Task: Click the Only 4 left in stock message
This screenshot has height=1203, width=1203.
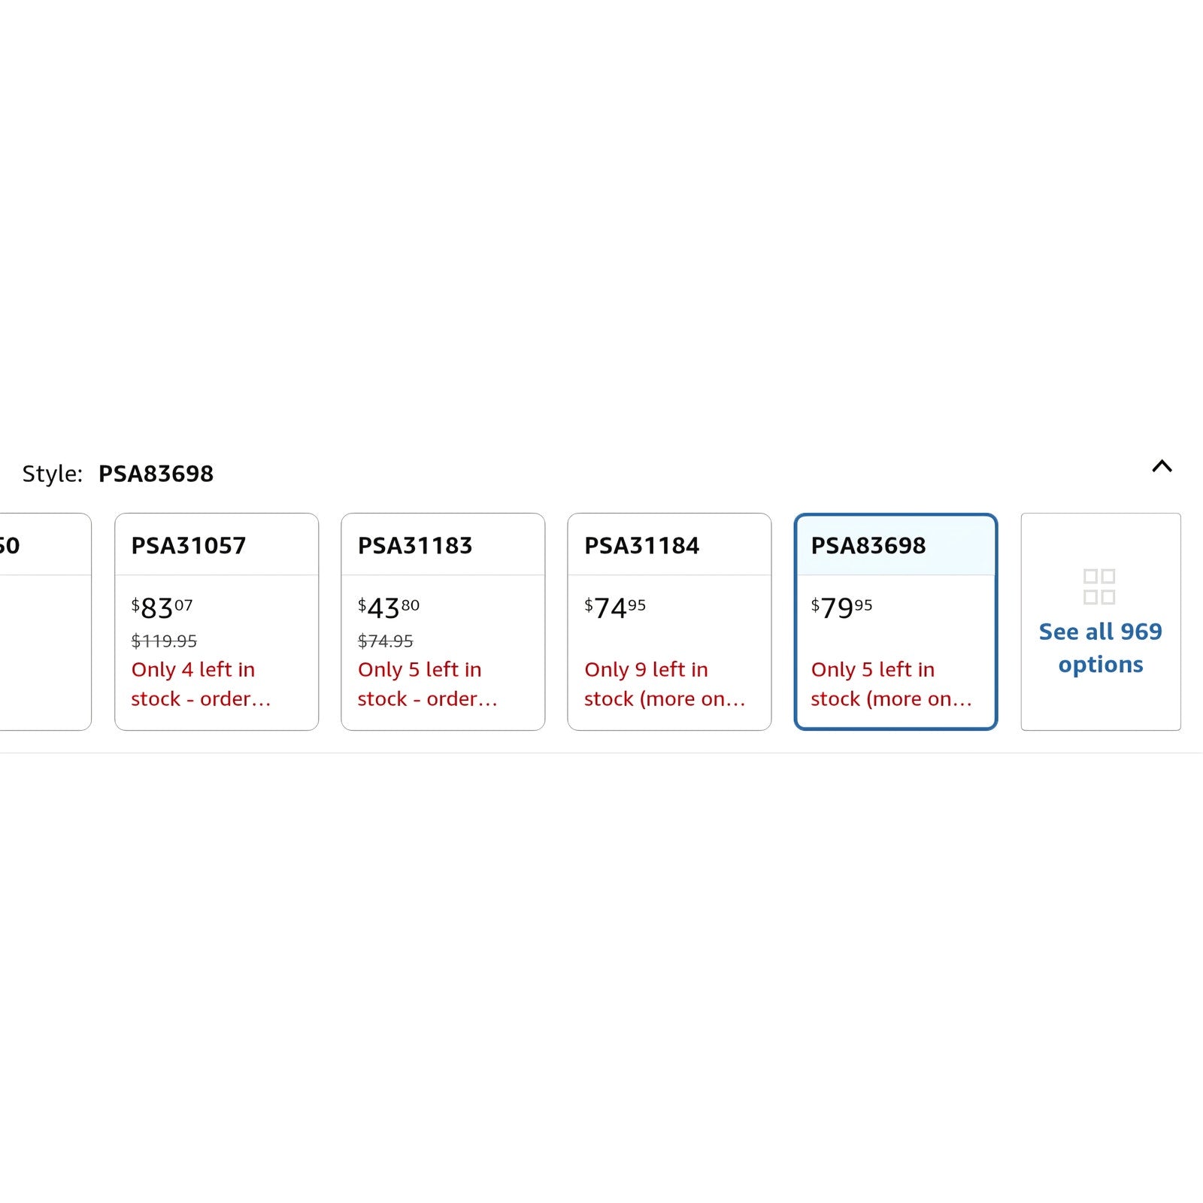Action: tap(200, 684)
